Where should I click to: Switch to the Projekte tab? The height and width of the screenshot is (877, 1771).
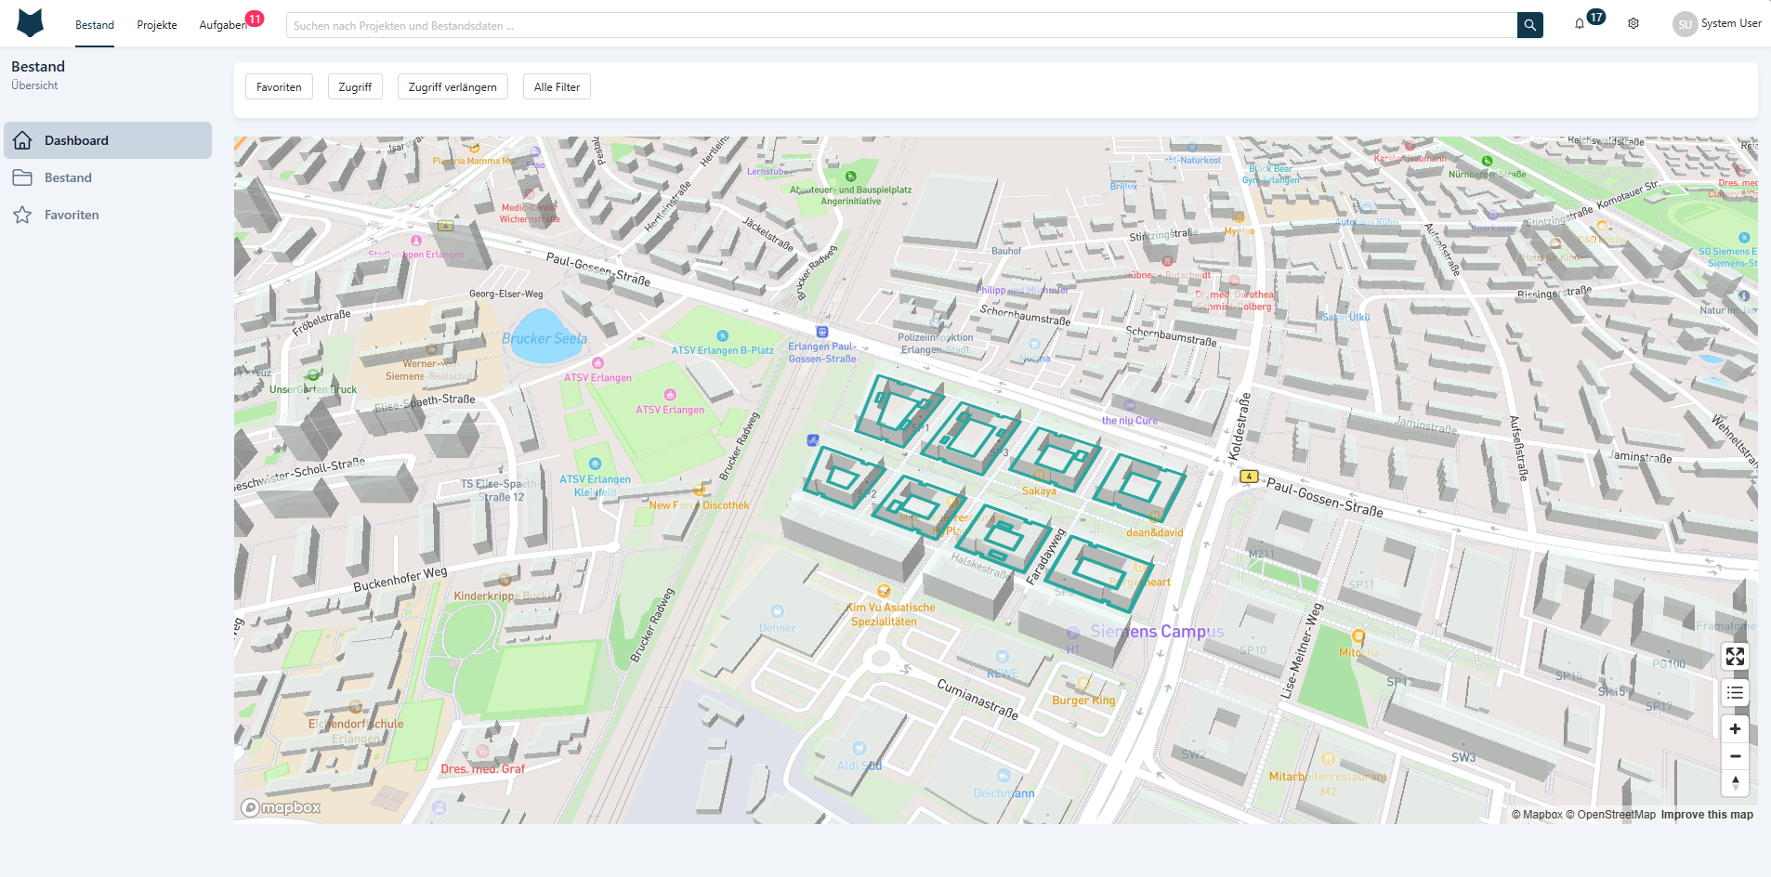[157, 25]
